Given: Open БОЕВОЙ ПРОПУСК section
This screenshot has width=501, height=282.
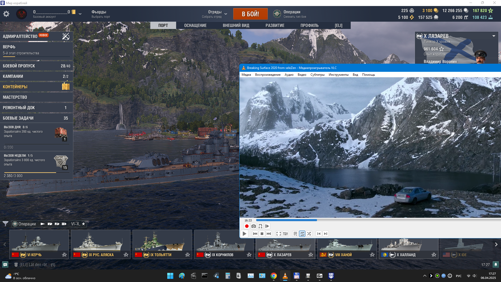Looking at the screenshot, I should pyautogui.click(x=37, y=66).
